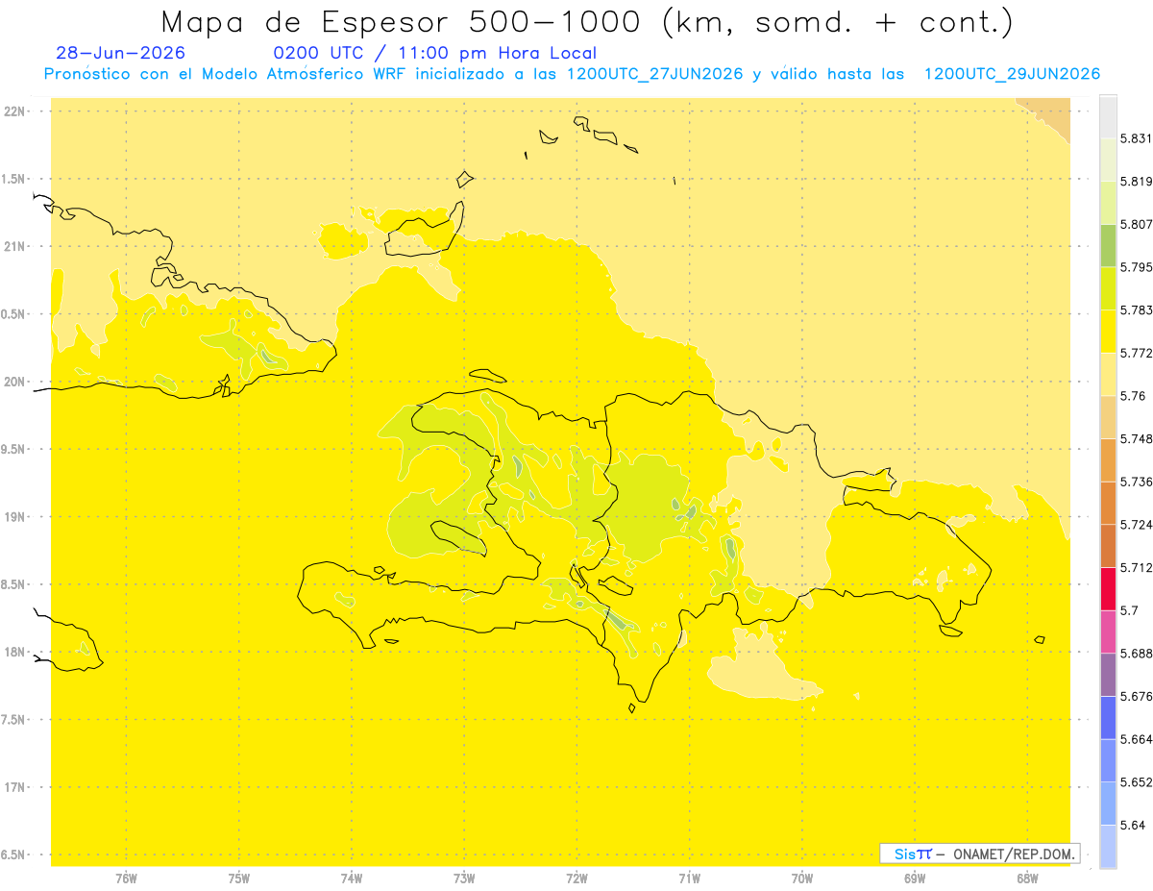The height and width of the screenshot is (891, 1153).
Task: Click the 72W longitude axis label
Action: [x=576, y=878]
